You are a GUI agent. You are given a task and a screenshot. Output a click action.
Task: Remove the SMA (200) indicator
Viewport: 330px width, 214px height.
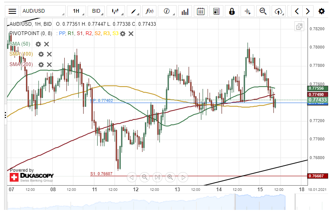49,65
